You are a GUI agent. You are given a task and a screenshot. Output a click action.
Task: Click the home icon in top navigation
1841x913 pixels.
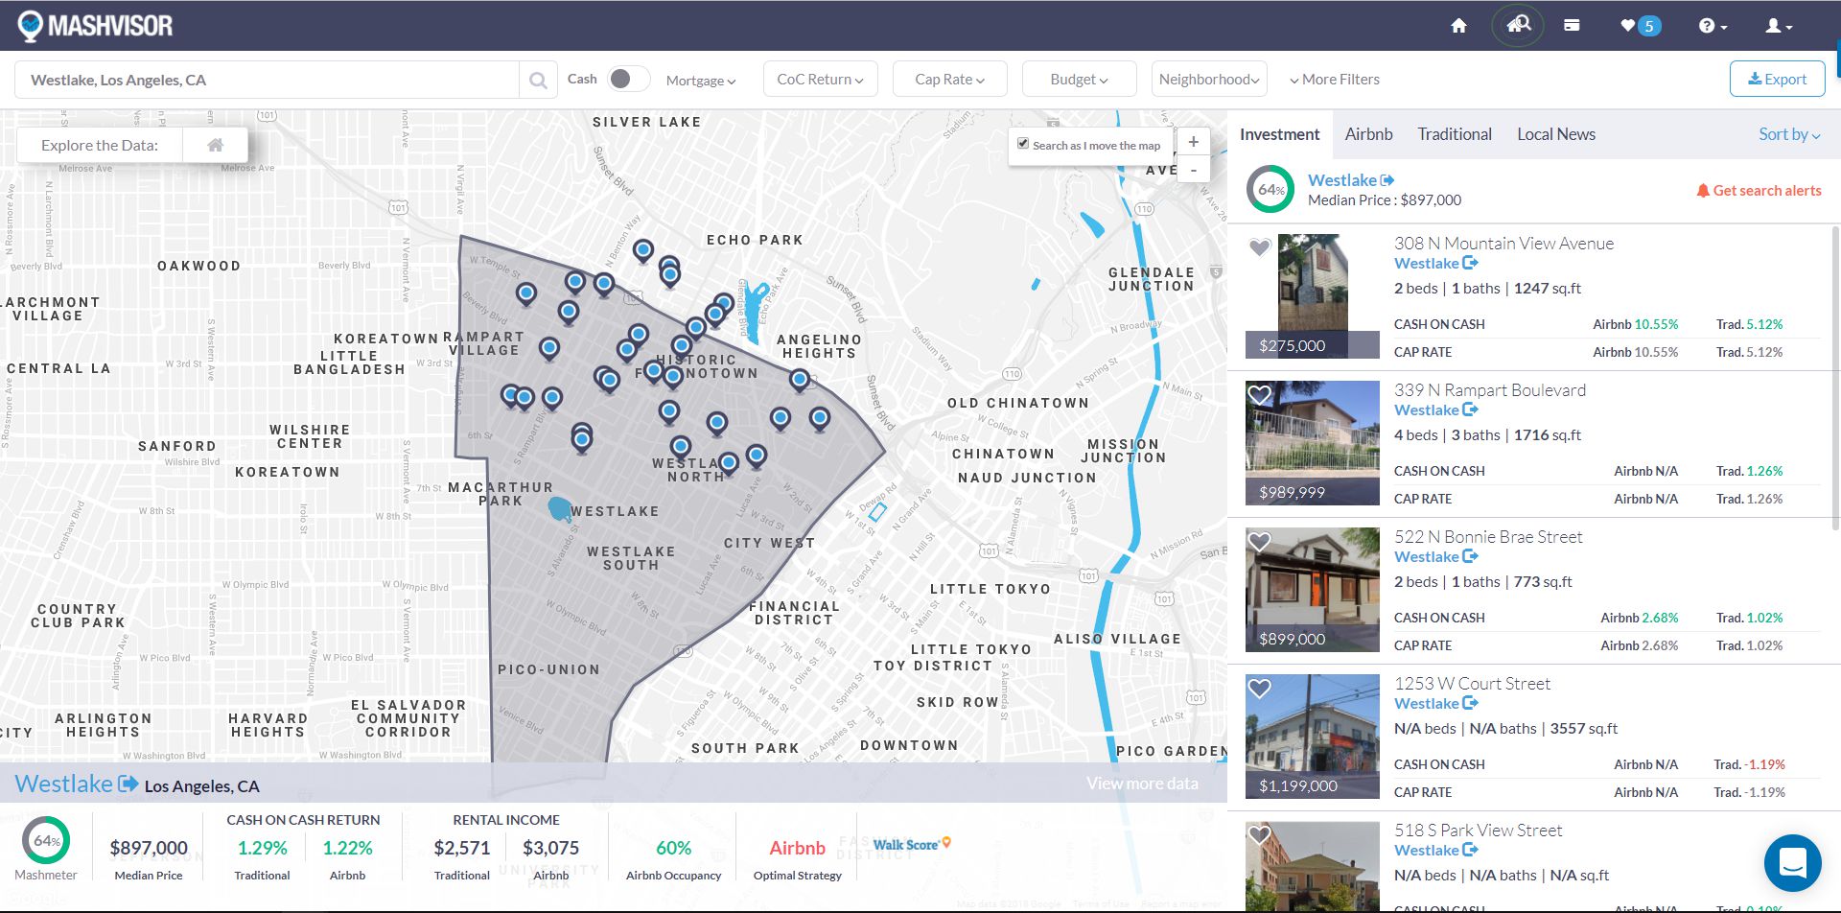[1458, 26]
